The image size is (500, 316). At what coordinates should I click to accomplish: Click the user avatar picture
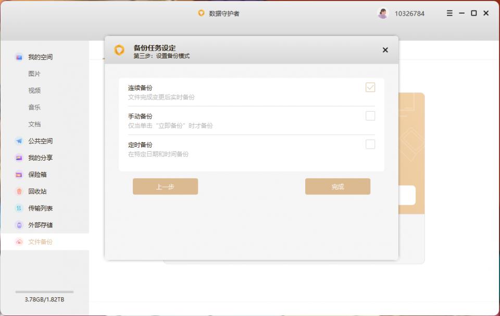383,13
